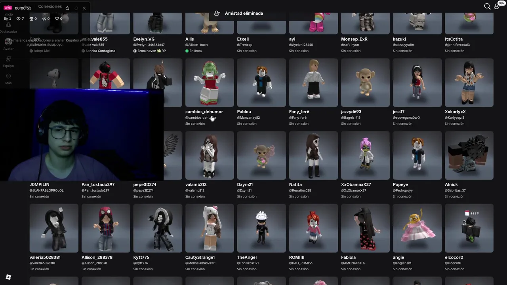Open jess17's avatar thumbnail

(417, 82)
